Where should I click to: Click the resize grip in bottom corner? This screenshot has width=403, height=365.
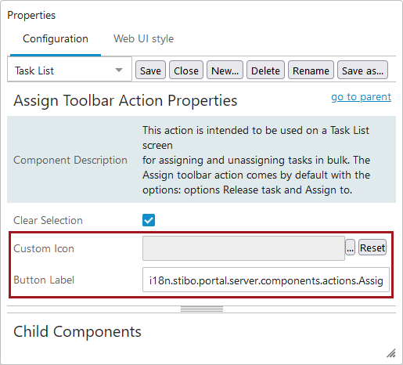click(x=391, y=353)
